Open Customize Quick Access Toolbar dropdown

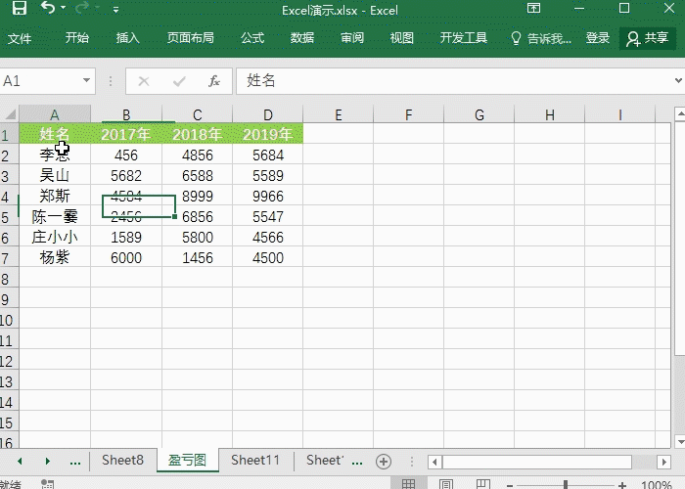(115, 9)
